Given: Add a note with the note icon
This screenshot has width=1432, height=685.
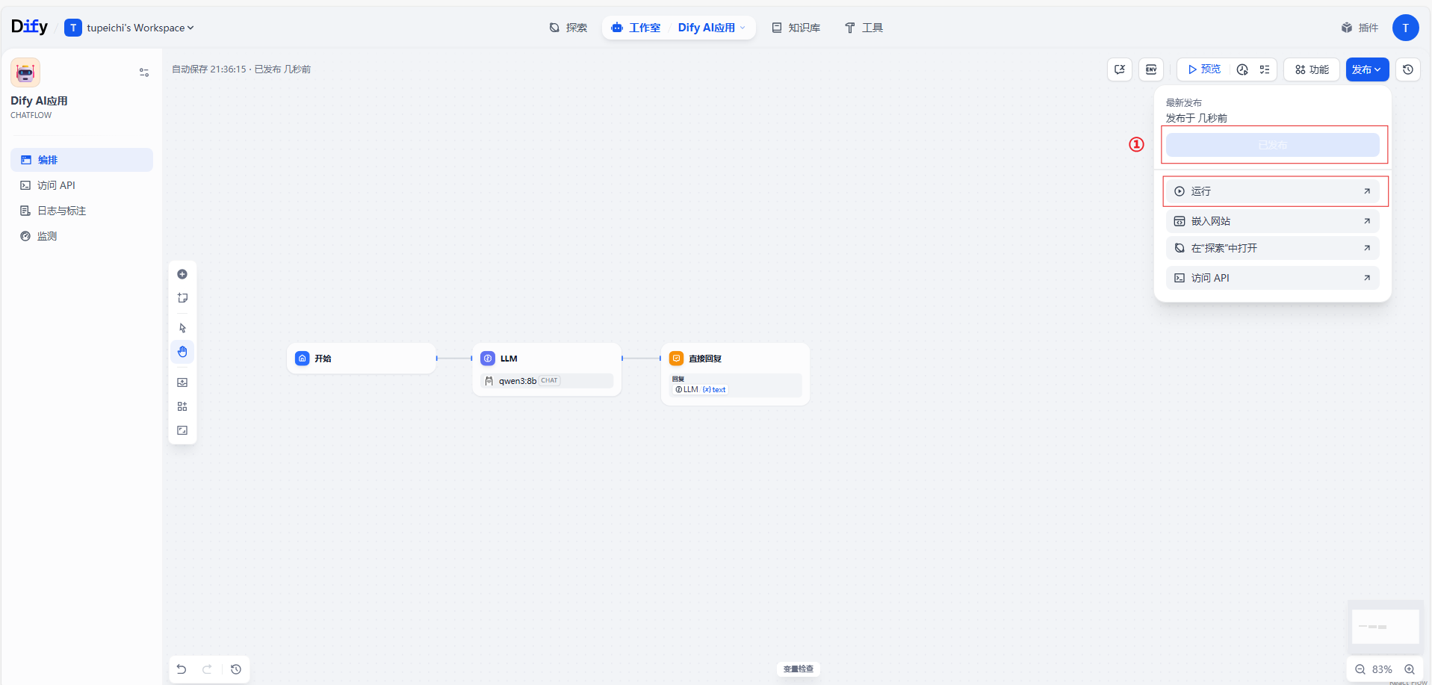Looking at the screenshot, I should coord(182,298).
